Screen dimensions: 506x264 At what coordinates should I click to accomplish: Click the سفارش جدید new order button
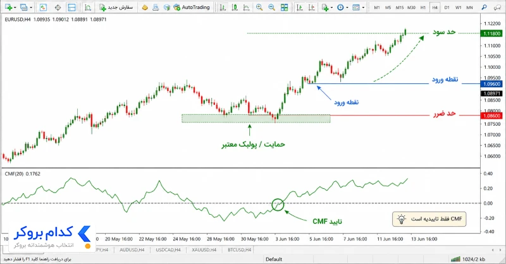[x=116, y=7]
